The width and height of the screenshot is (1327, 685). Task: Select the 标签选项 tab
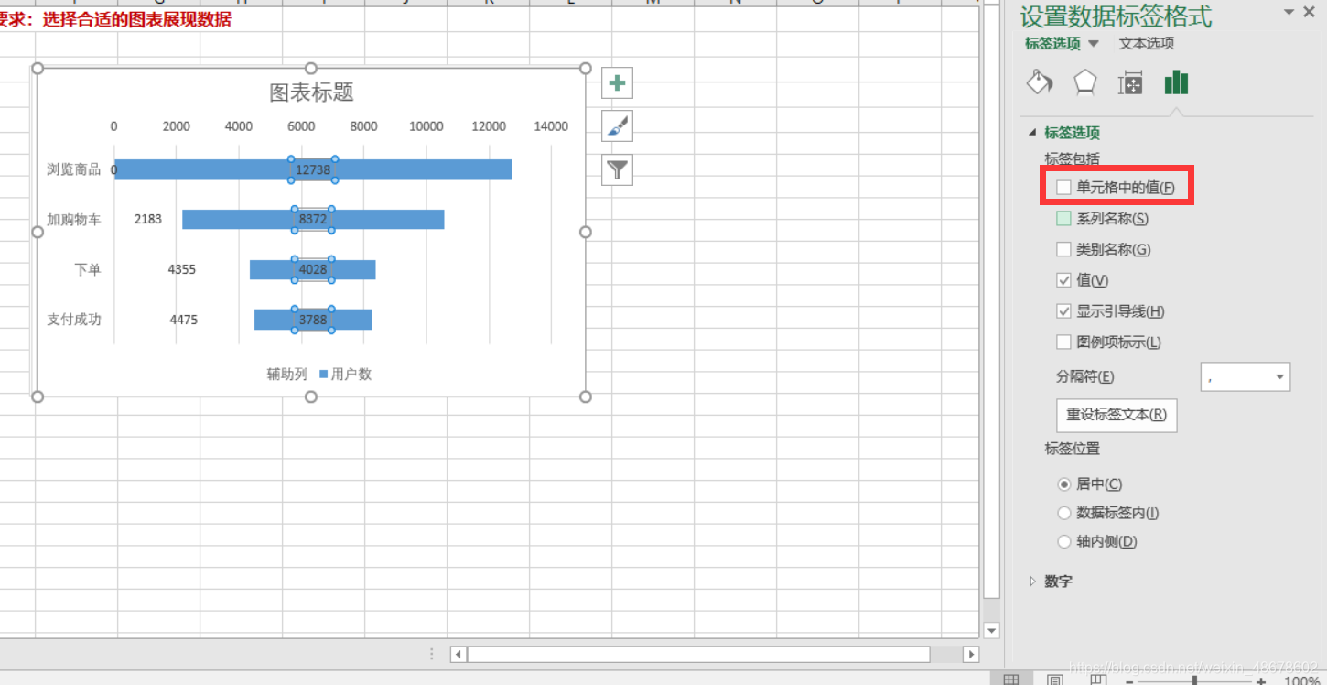(x=1052, y=43)
